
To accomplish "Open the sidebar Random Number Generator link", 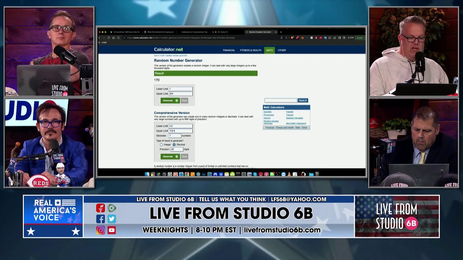I will [271, 122].
